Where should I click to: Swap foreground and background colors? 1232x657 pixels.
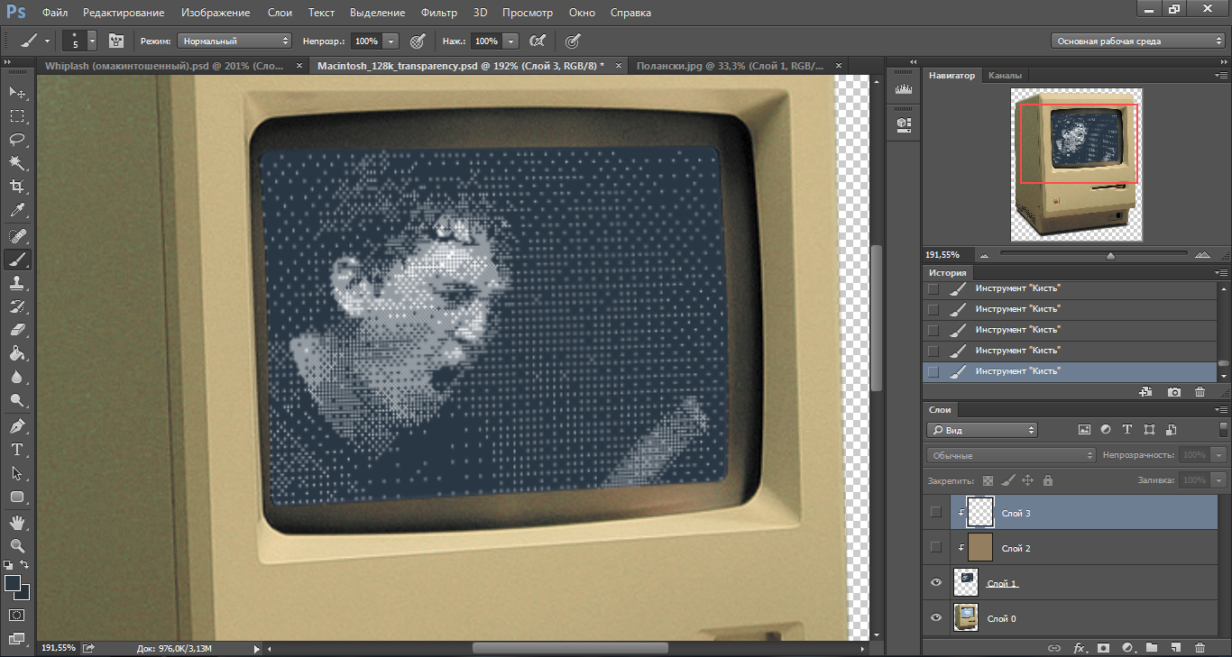point(25,565)
